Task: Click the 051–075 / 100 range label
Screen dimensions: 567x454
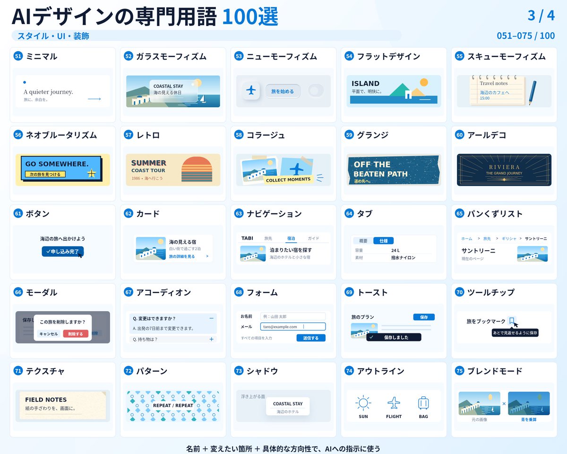Action: (x=526, y=36)
